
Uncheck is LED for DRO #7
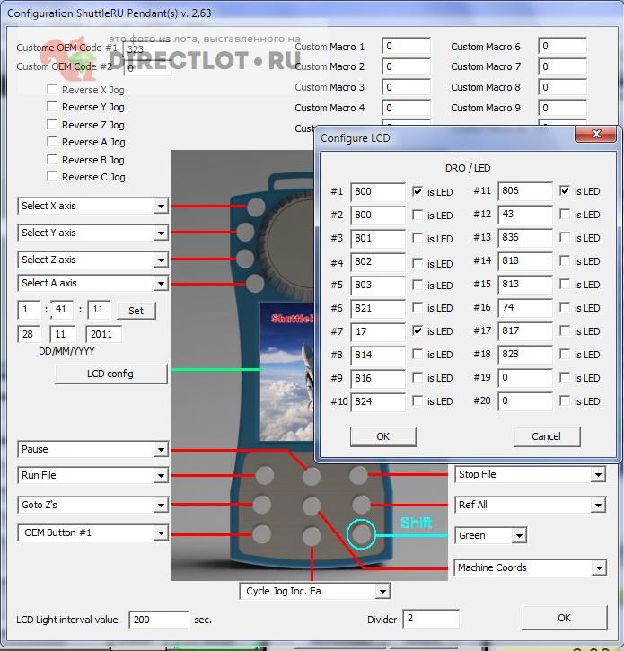[417, 331]
